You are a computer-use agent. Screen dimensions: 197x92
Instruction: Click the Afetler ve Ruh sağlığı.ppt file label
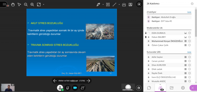point(68,81)
